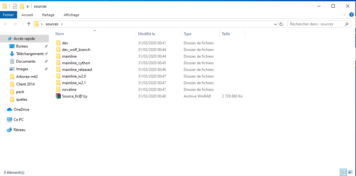Open the Affichage tab
Screen dimensions: 356x176
click(x=71, y=15)
